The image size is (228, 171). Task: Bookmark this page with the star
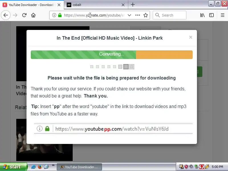click(x=146, y=15)
